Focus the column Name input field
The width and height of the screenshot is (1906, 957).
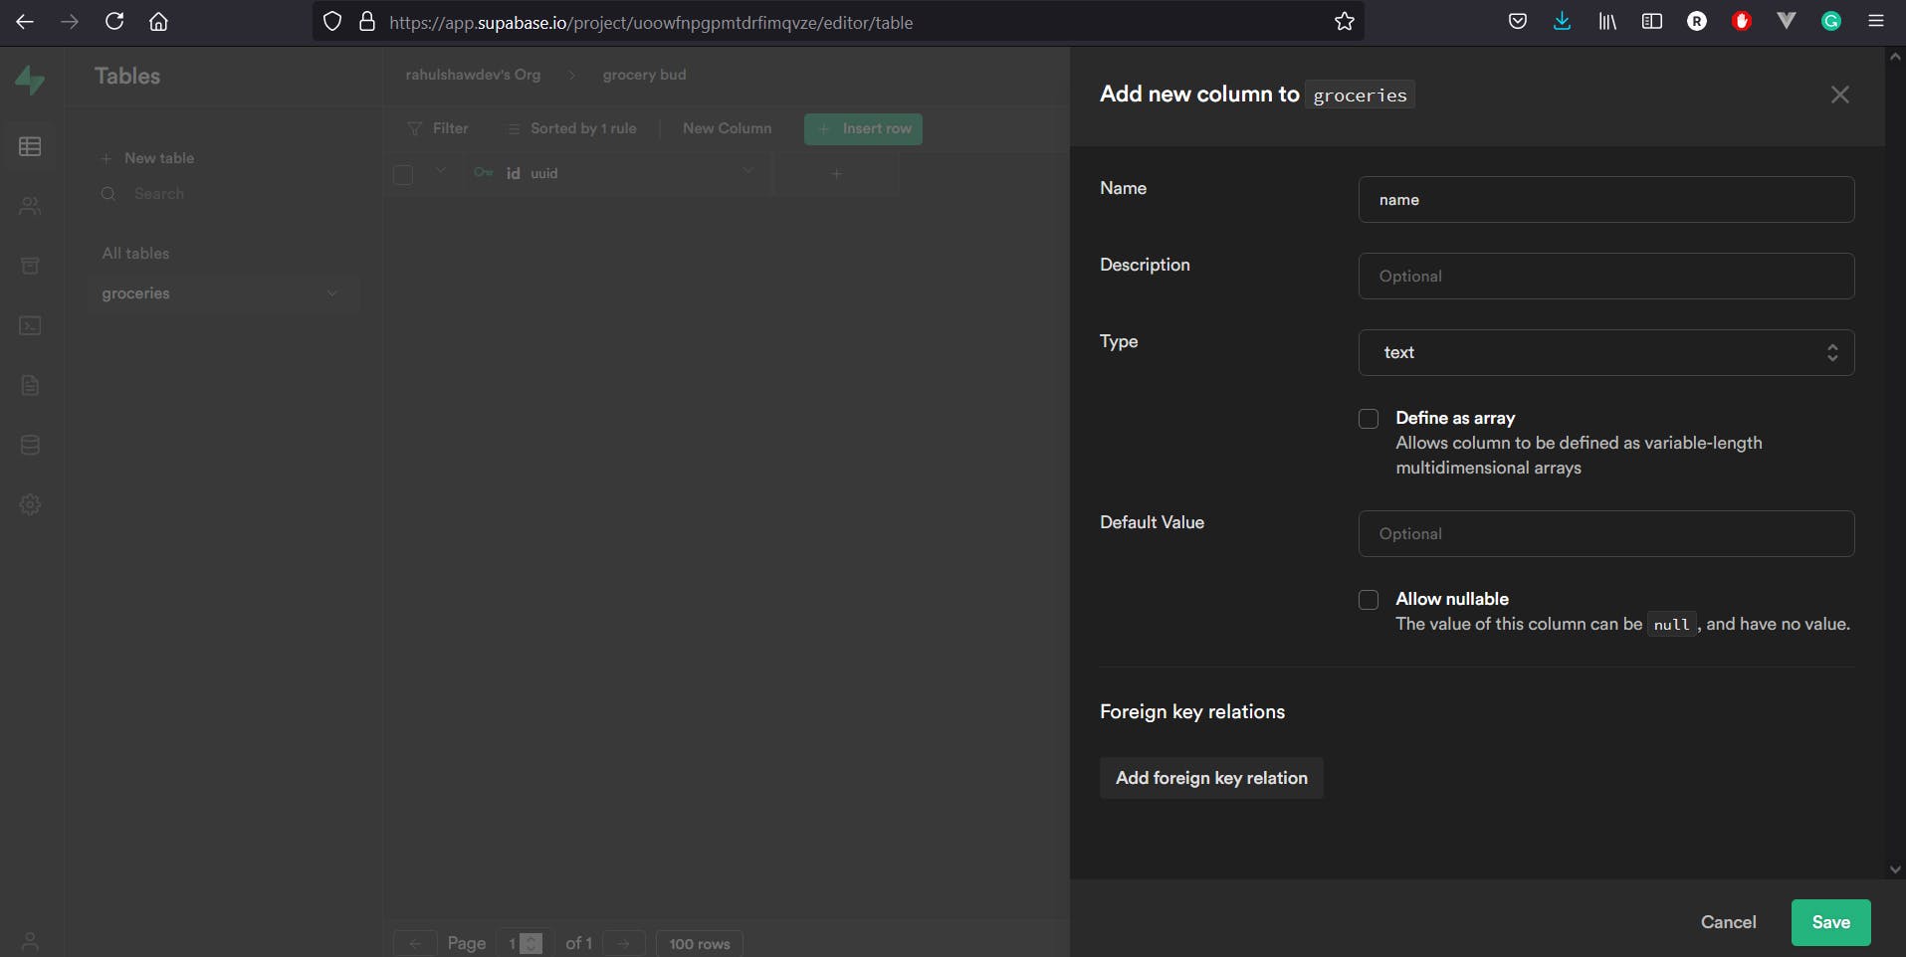[x=1605, y=200]
